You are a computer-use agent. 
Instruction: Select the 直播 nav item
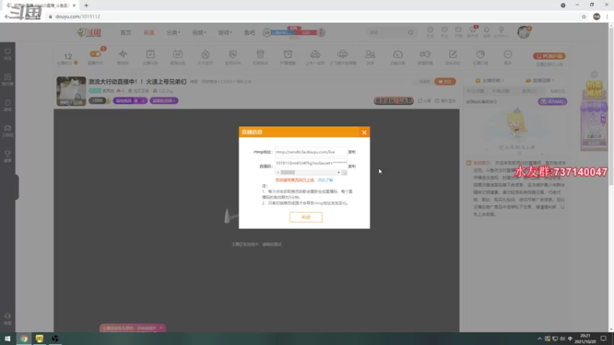pos(149,32)
